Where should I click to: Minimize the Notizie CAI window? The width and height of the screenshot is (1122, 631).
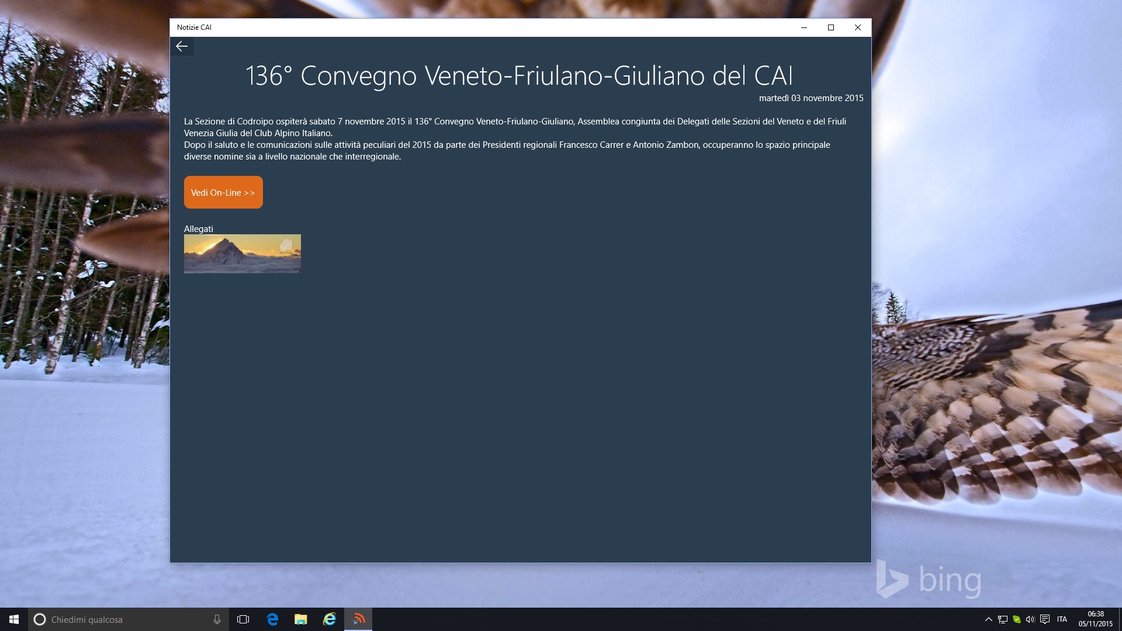[x=804, y=27]
